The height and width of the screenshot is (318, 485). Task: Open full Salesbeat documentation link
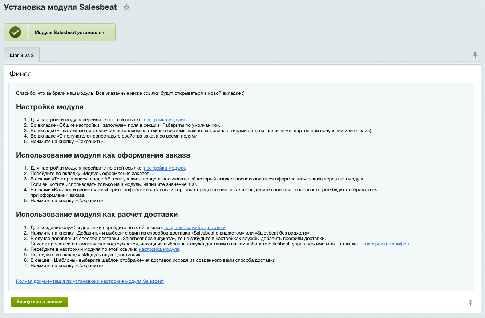(x=90, y=281)
